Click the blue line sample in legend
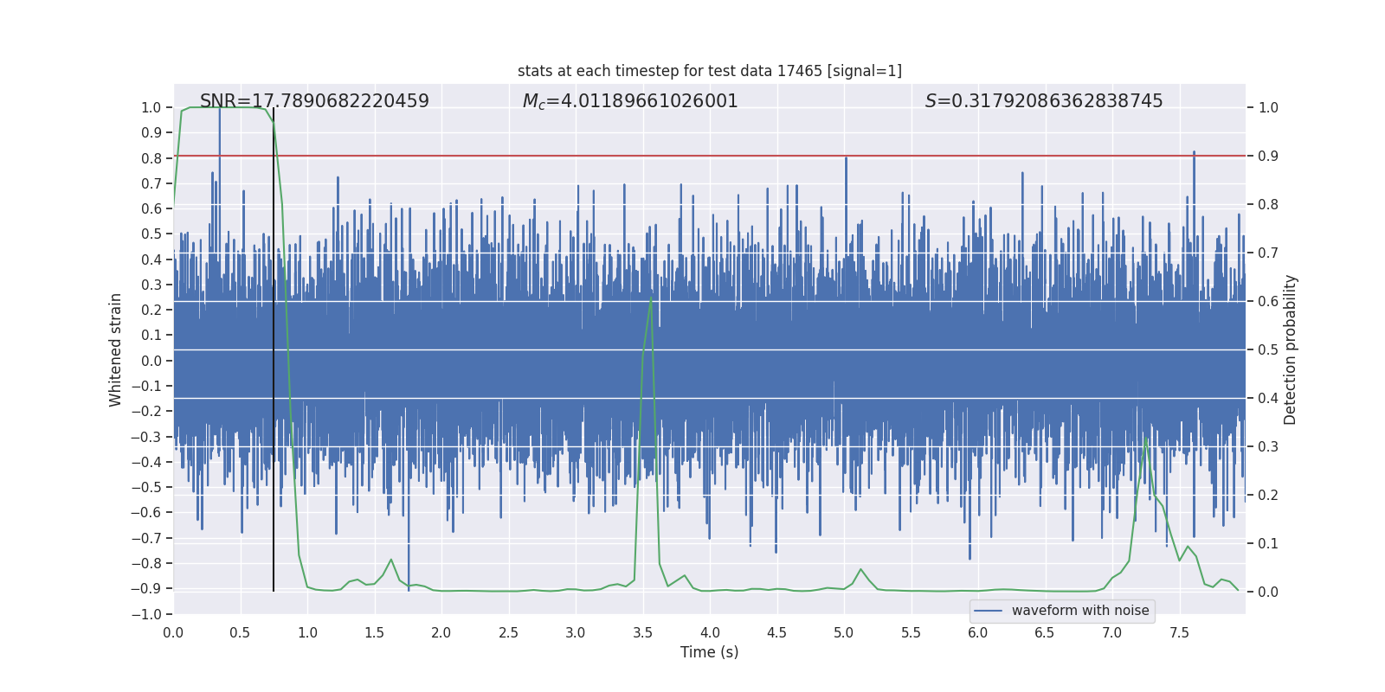 (988, 611)
